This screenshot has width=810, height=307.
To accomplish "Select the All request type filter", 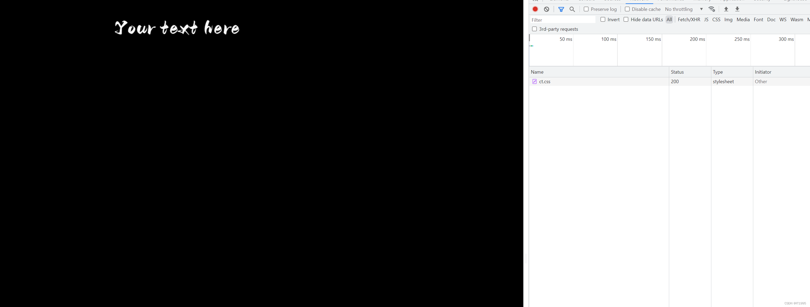I will 669,19.
